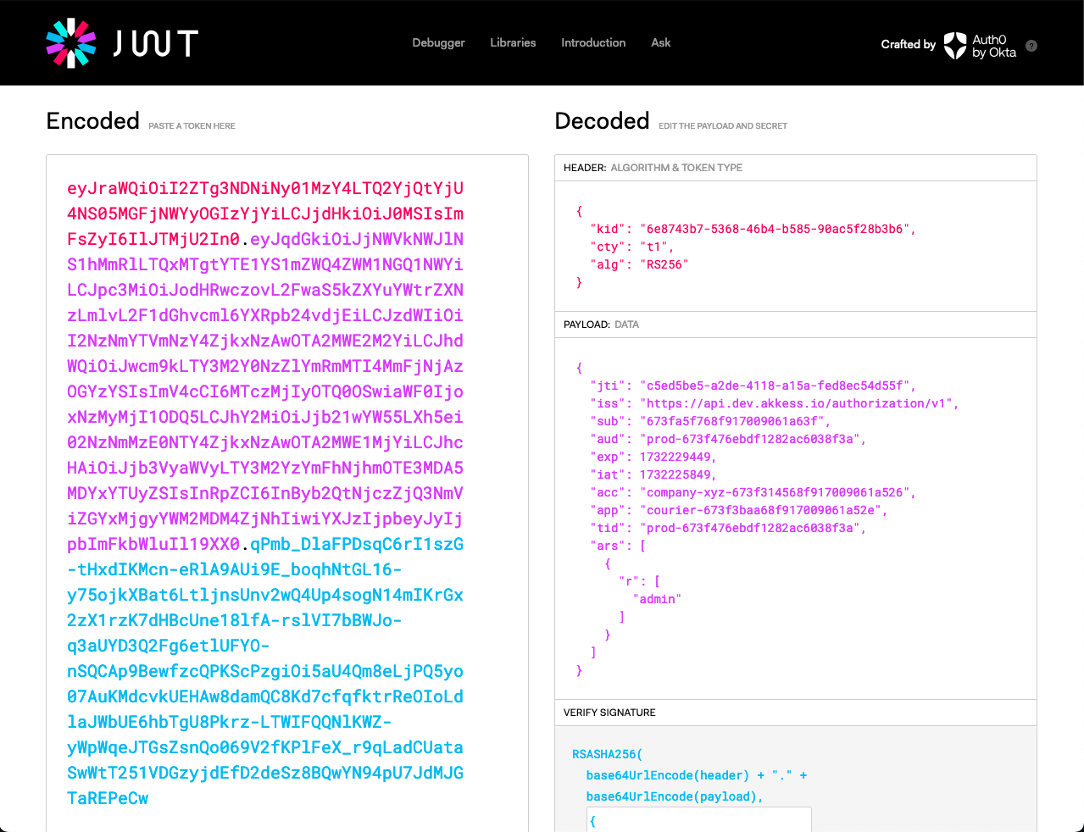The width and height of the screenshot is (1084, 832).
Task: Focus the public key box under Verify Signature
Action: 698,818
